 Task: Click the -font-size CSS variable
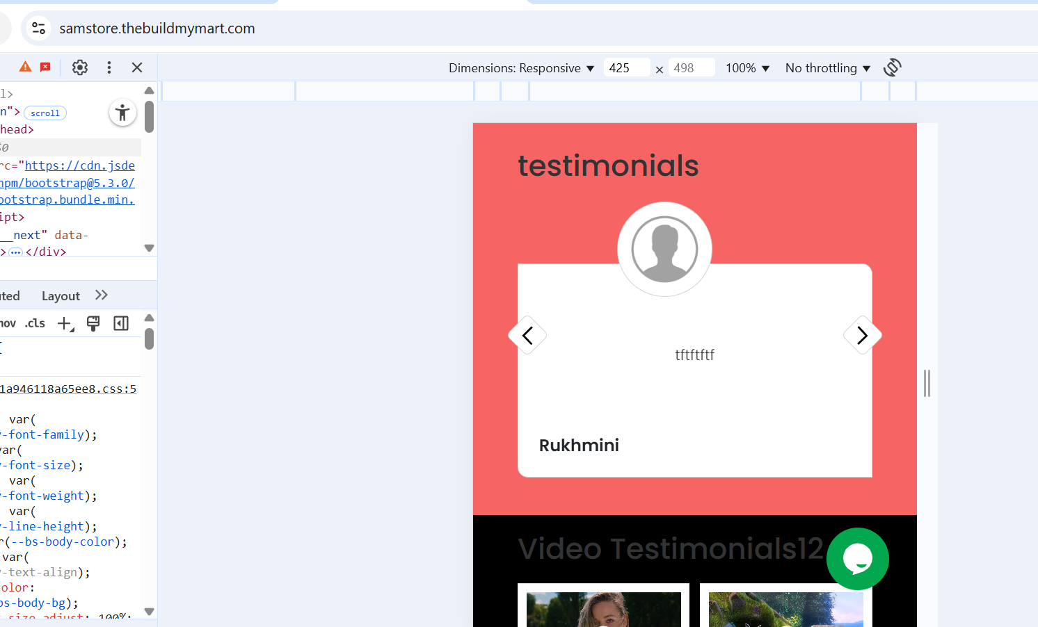[x=35, y=466]
